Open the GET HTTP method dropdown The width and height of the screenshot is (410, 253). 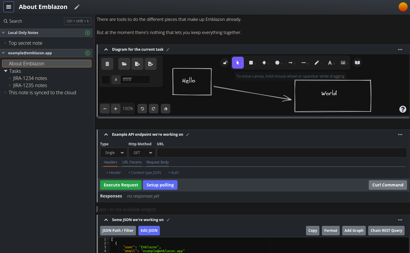click(x=142, y=152)
